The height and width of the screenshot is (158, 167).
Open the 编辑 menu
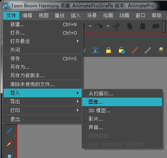pyautogui.click(x=27, y=15)
